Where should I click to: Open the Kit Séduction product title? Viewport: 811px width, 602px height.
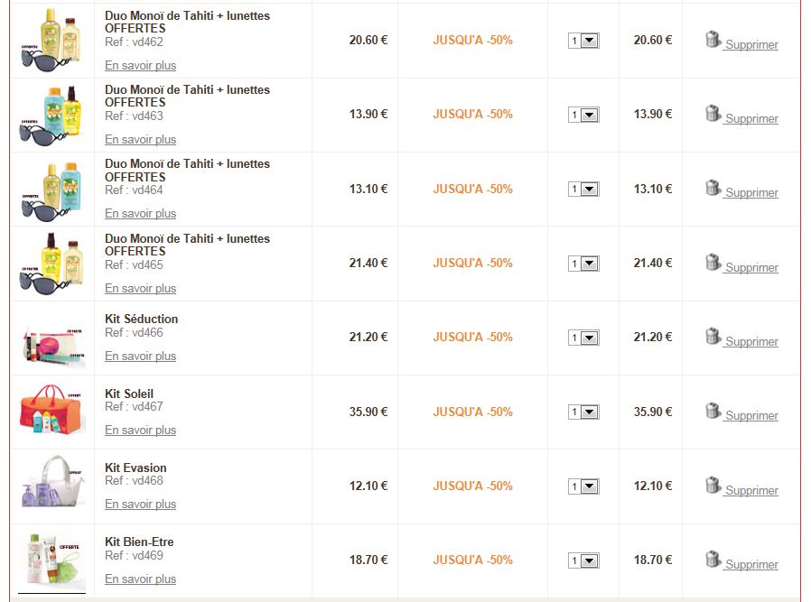(x=141, y=319)
